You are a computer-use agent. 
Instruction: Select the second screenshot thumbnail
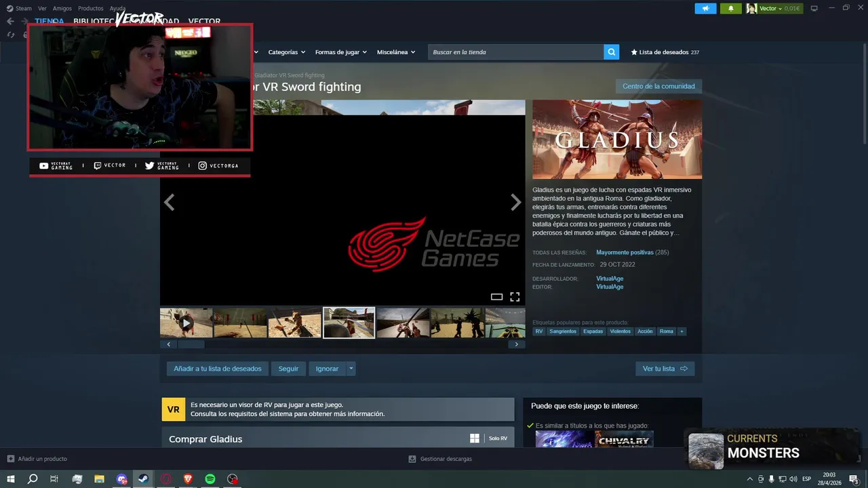click(x=240, y=323)
